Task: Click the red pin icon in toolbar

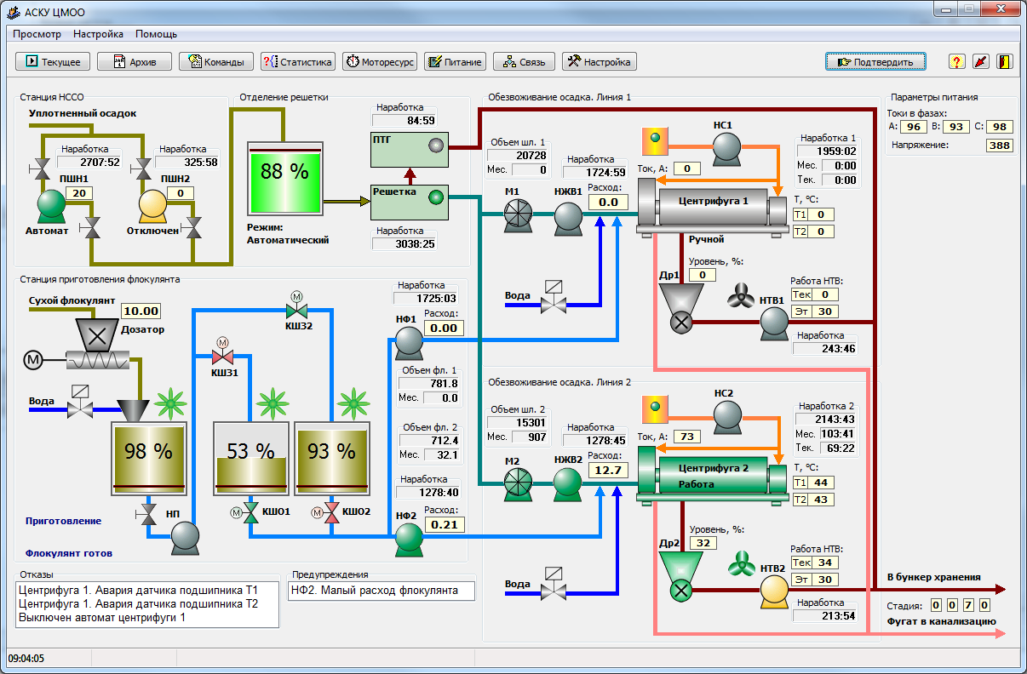Action: coord(981,61)
